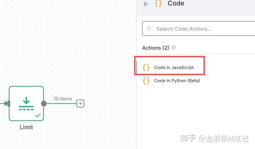
Task: Click the green download icon inside Limit node
Action: coord(26,103)
